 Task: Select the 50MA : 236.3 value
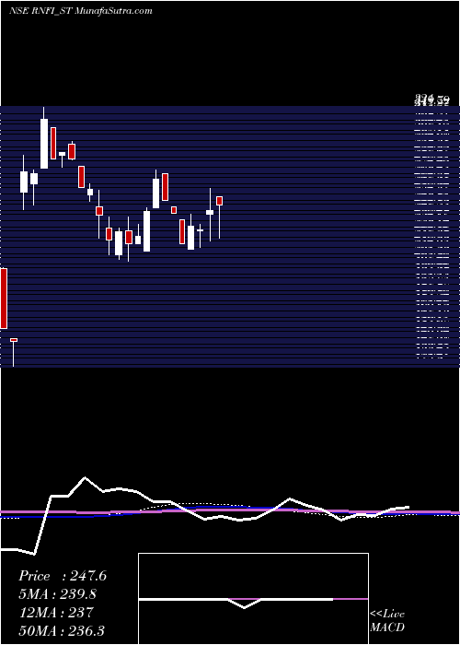pyautogui.click(x=62, y=630)
